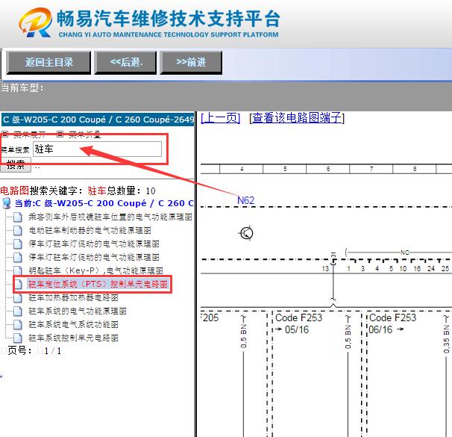Click document icon beside 驻车加热器加热器电路图
Viewport: 452px width, 437px height.
tap(18, 297)
